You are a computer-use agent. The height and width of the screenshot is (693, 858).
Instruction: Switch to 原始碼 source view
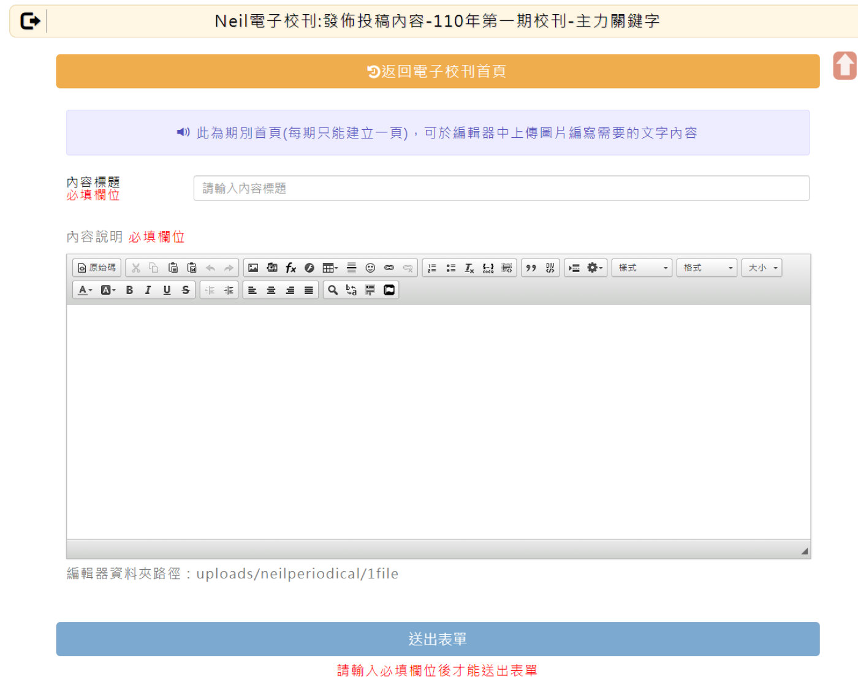[97, 268]
